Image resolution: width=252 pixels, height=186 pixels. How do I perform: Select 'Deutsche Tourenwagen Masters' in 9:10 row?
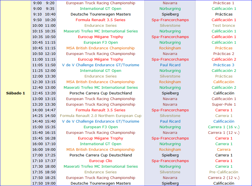[x=101, y=14]
